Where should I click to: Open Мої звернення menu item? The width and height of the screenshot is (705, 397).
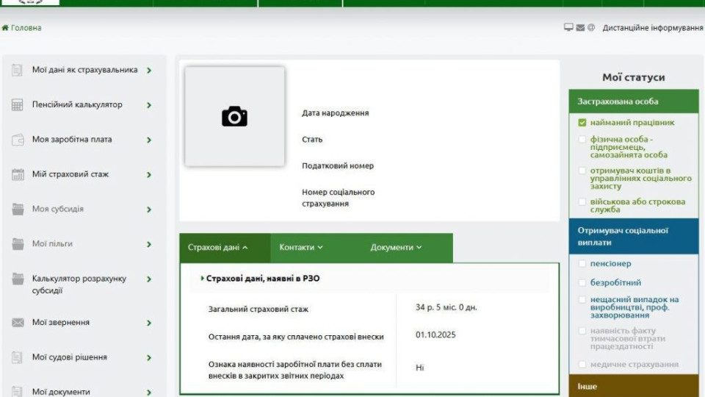click(61, 322)
